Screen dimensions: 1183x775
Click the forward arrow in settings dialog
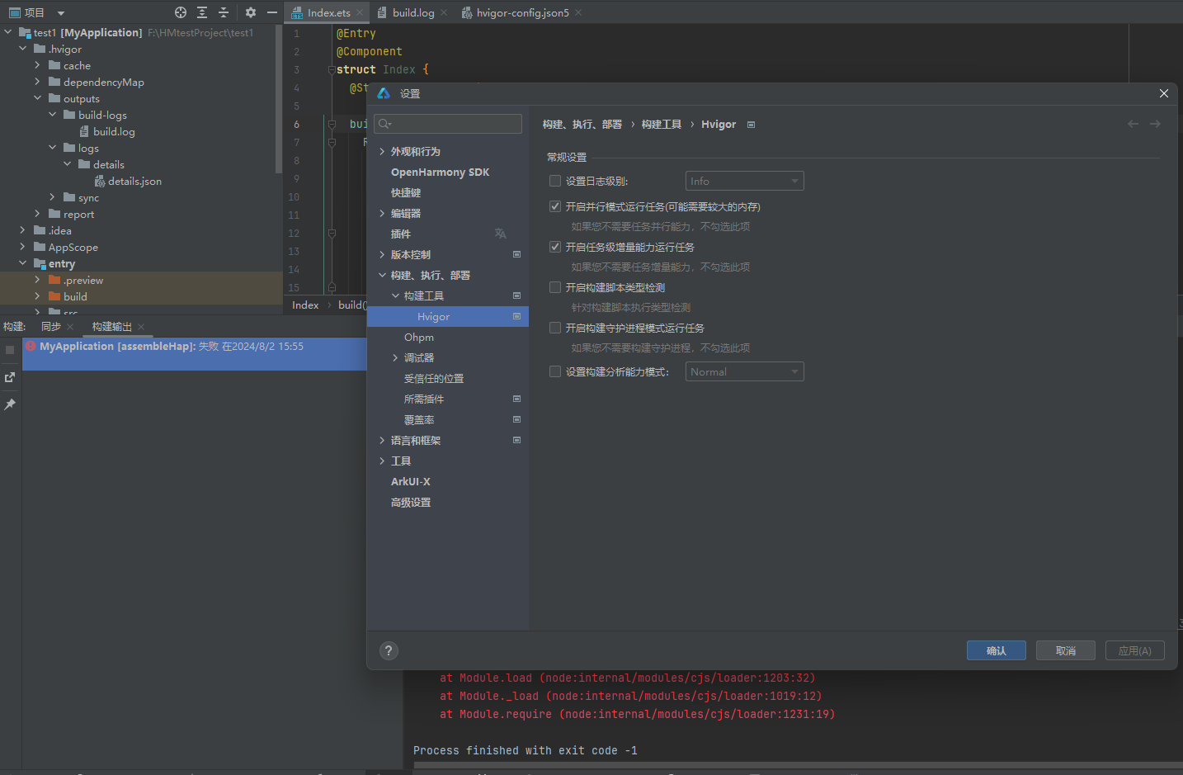click(1155, 124)
